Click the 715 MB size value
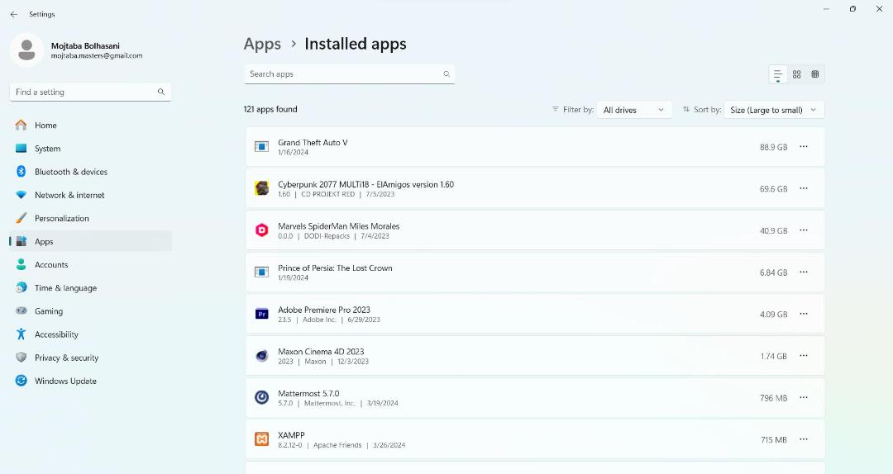The width and height of the screenshot is (893, 474). (x=773, y=440)
